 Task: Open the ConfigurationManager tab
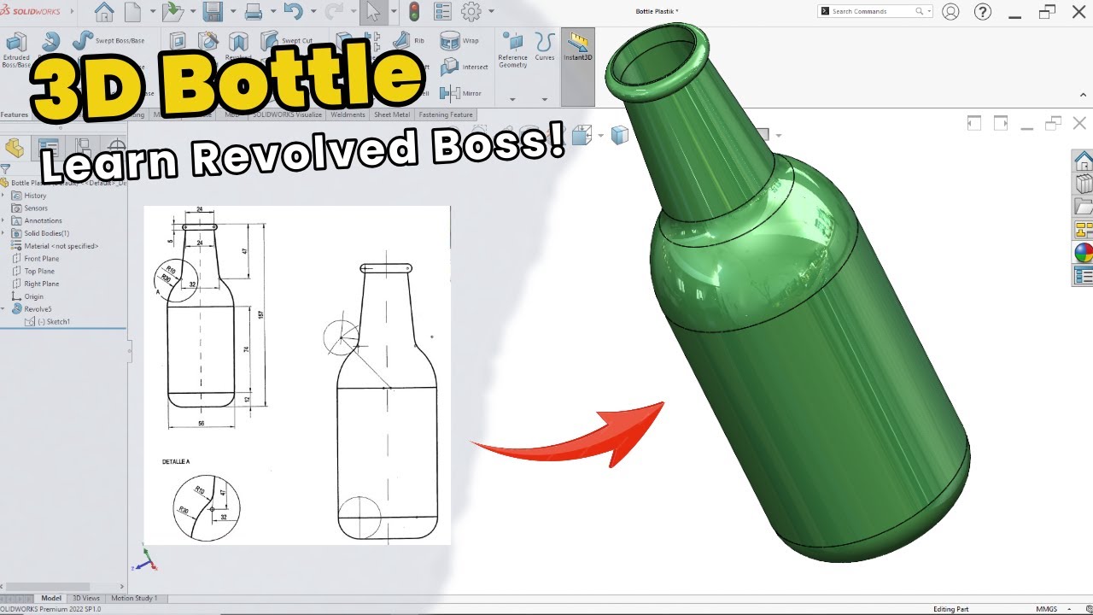83,146
